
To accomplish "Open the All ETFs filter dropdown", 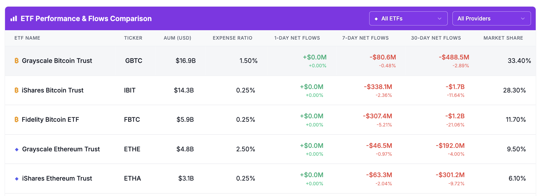I will tap(408, 19).
